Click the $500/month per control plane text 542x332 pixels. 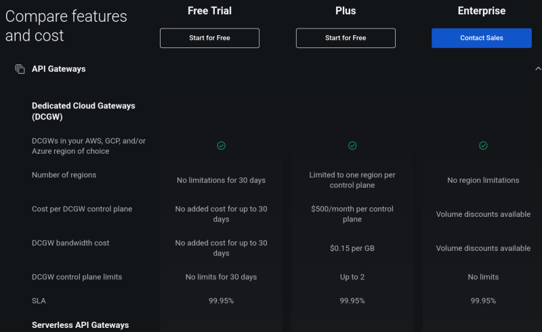(352, 214)
